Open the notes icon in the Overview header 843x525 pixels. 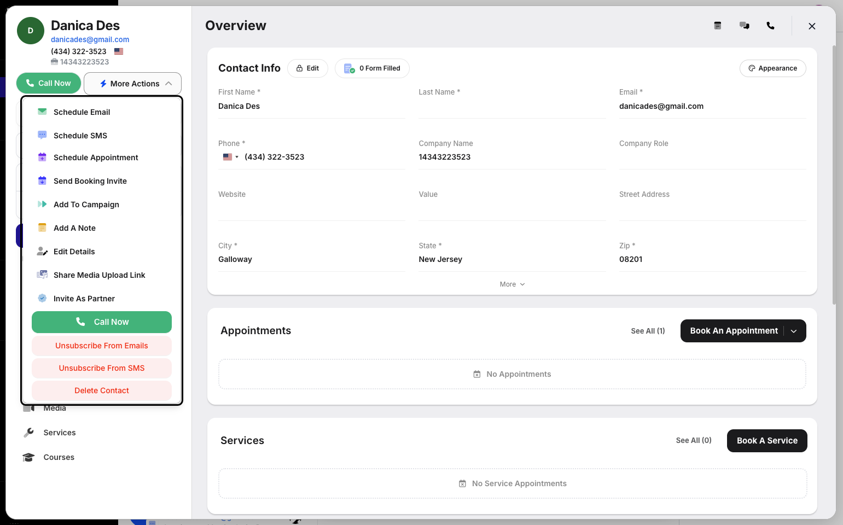tap(718, 26)
